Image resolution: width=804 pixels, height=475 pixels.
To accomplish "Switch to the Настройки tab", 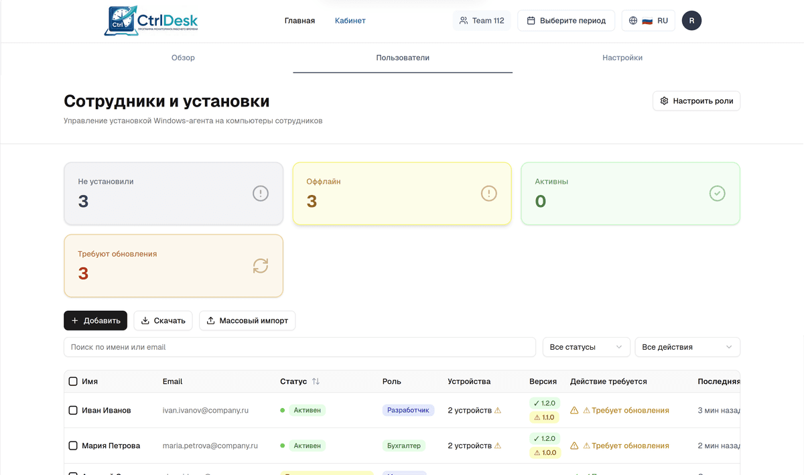I will click(x=622, y=58).
